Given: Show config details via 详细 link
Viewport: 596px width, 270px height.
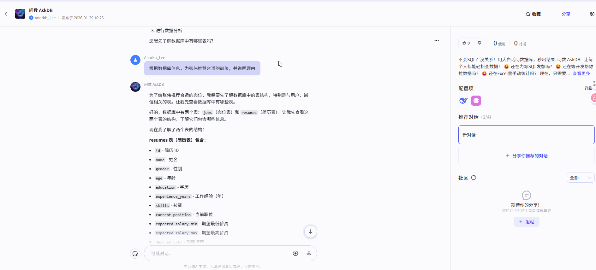Looking at the screenshot, I should pos(588,88).
